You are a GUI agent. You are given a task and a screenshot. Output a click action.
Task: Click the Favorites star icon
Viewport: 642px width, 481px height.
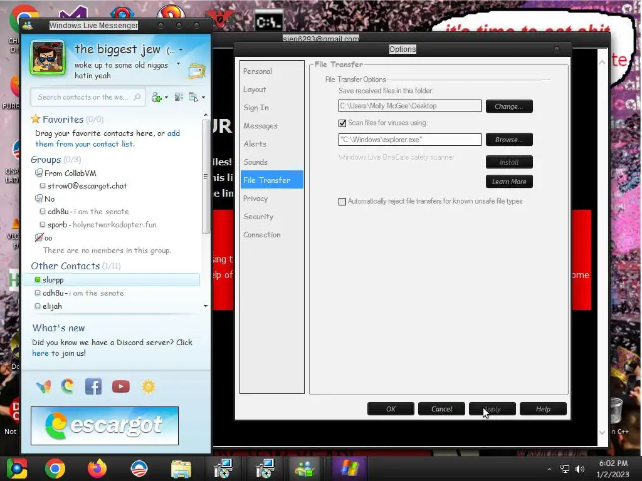[x=36, y=119]
